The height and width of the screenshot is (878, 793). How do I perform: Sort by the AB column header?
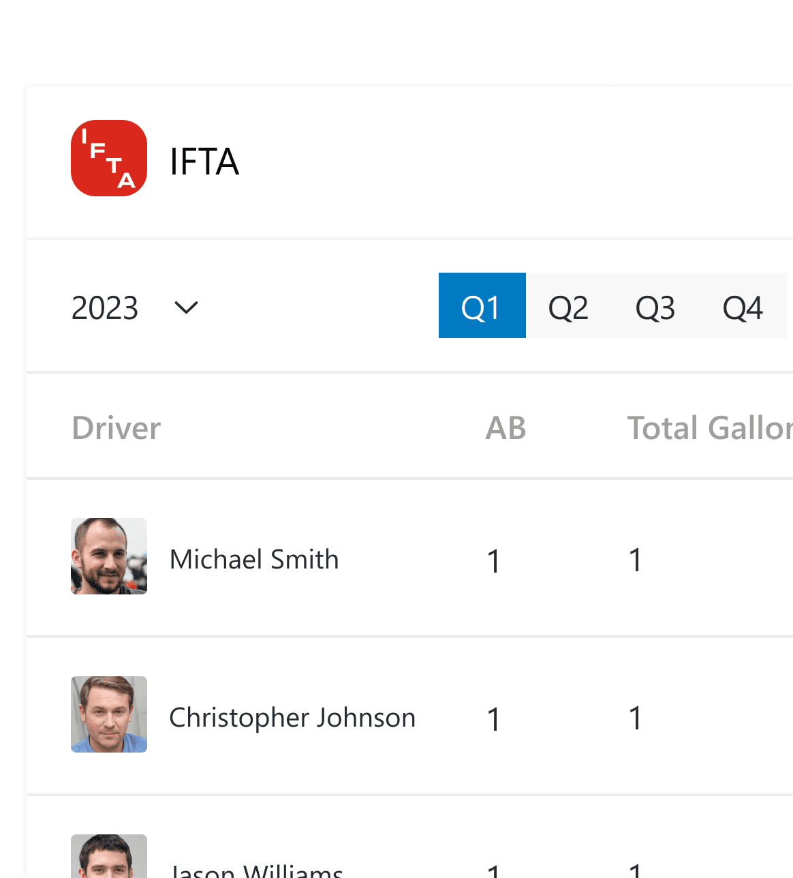click(506, 428)
